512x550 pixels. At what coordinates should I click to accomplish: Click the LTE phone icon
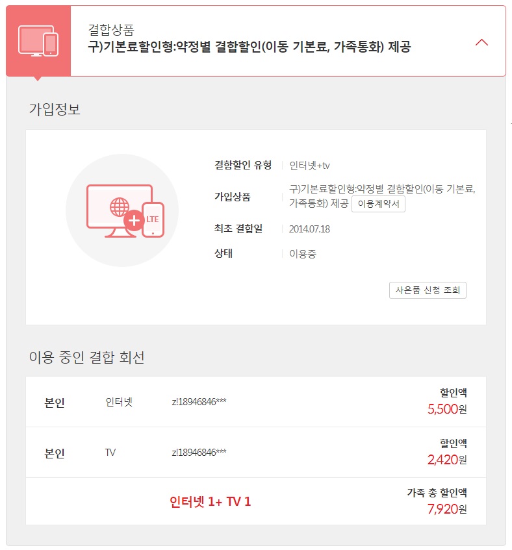point(153,219)
